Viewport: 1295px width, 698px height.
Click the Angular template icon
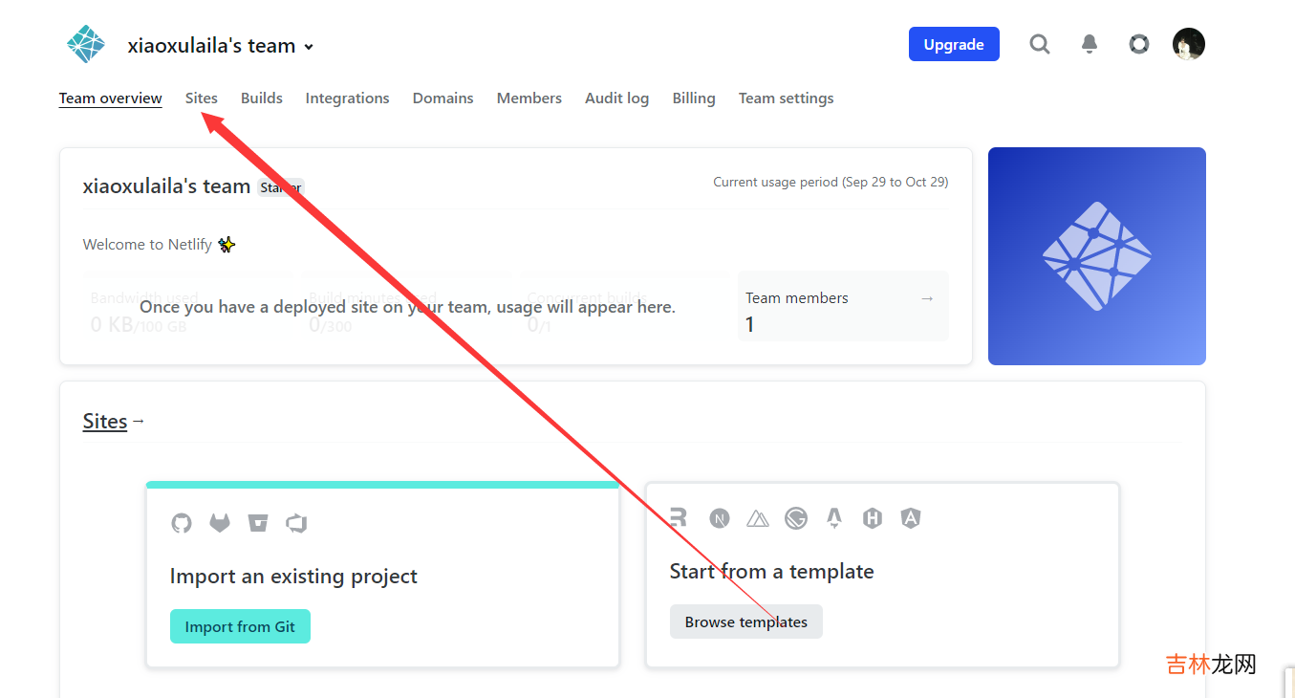(911, 518)
